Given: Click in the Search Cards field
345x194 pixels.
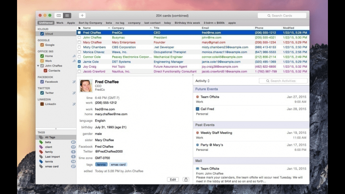Looking at the screenshot, I should click(282, 15).
